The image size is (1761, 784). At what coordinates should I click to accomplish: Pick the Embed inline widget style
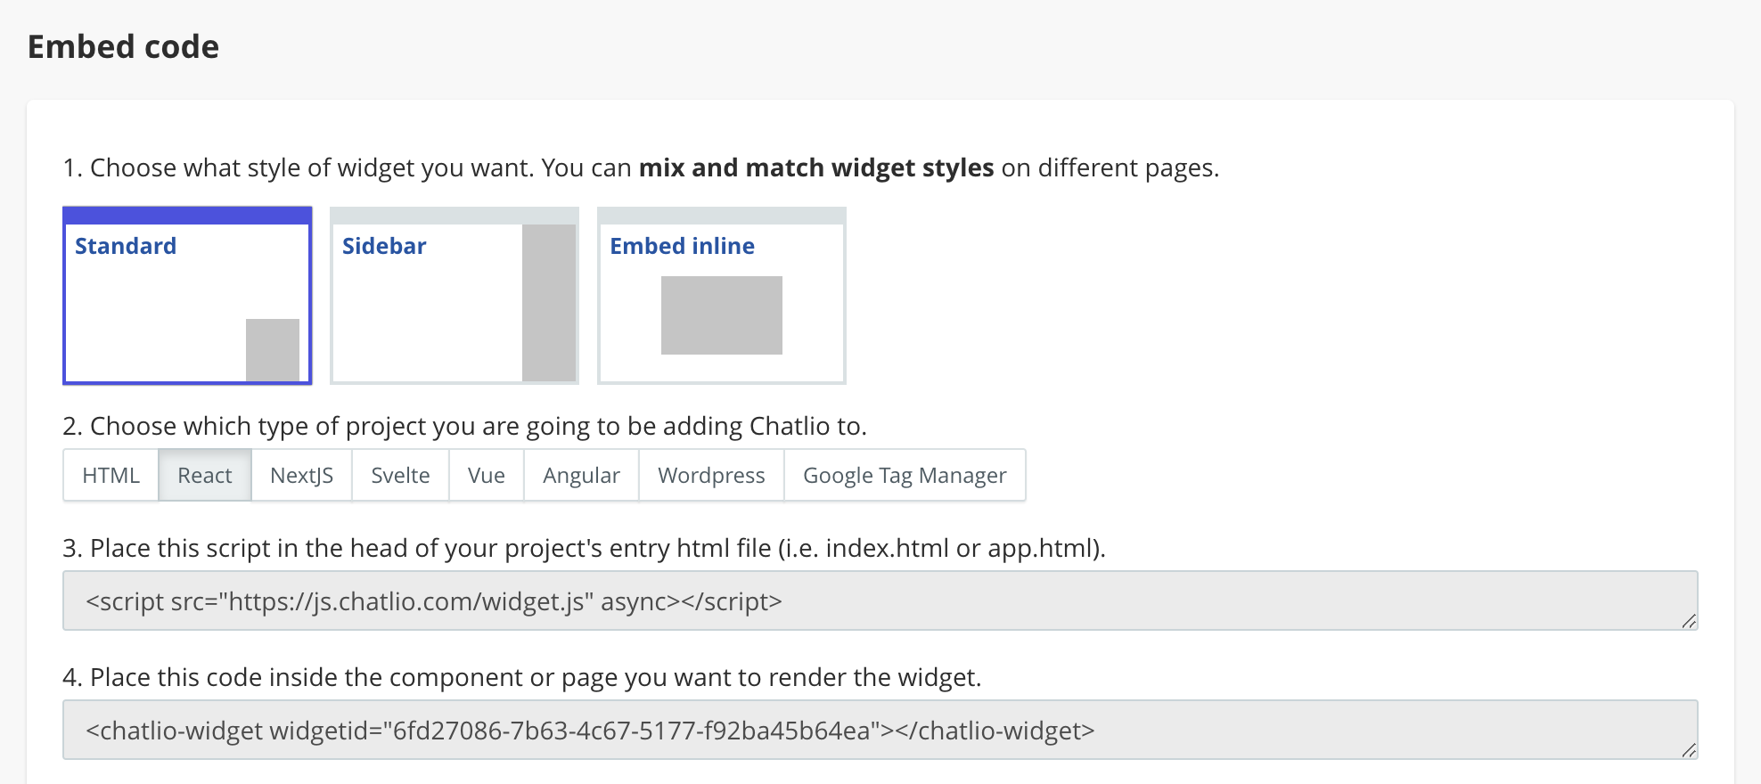pos(722,296)
